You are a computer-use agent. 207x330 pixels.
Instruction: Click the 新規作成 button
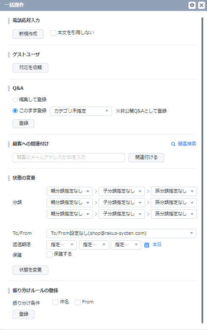click(x=28, y=34)
